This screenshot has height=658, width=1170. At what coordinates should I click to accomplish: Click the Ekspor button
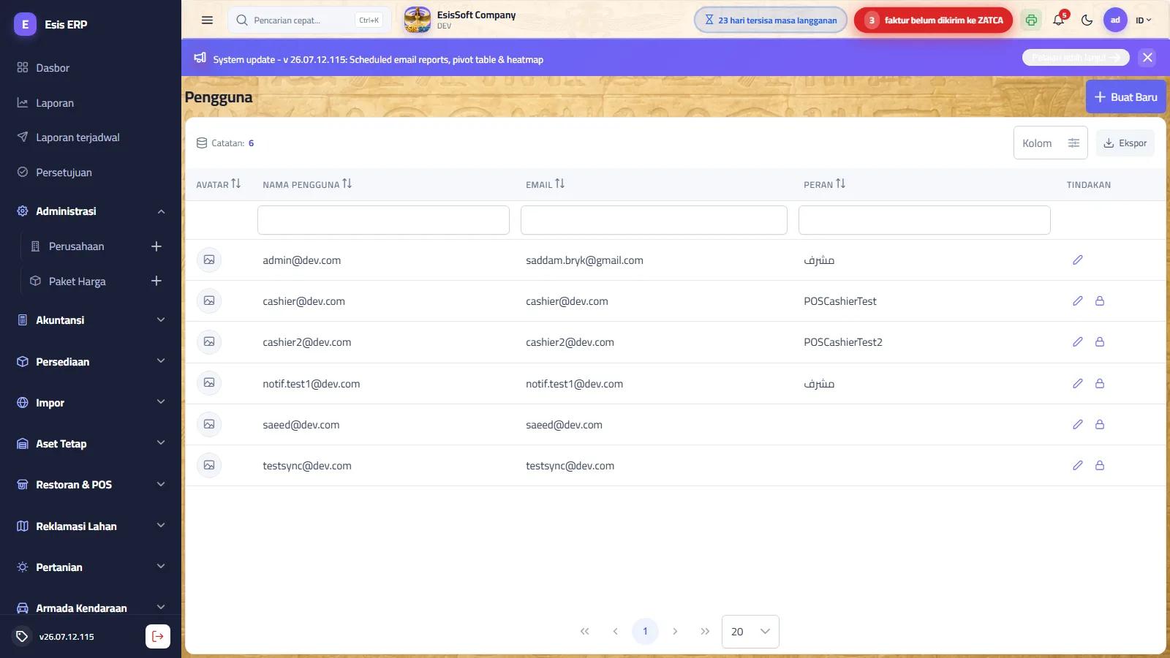tap(1125, 143)
